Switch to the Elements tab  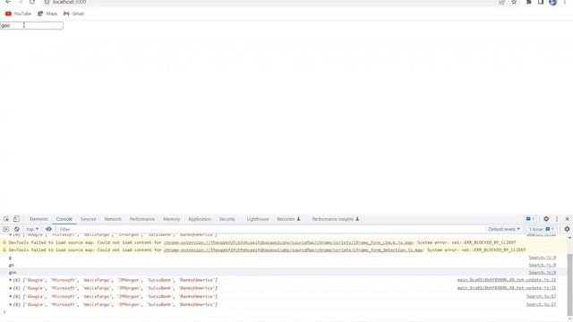coord(38,219)
